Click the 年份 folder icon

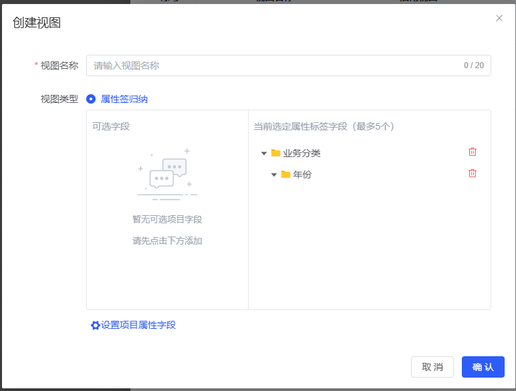[x=285, y=174]
